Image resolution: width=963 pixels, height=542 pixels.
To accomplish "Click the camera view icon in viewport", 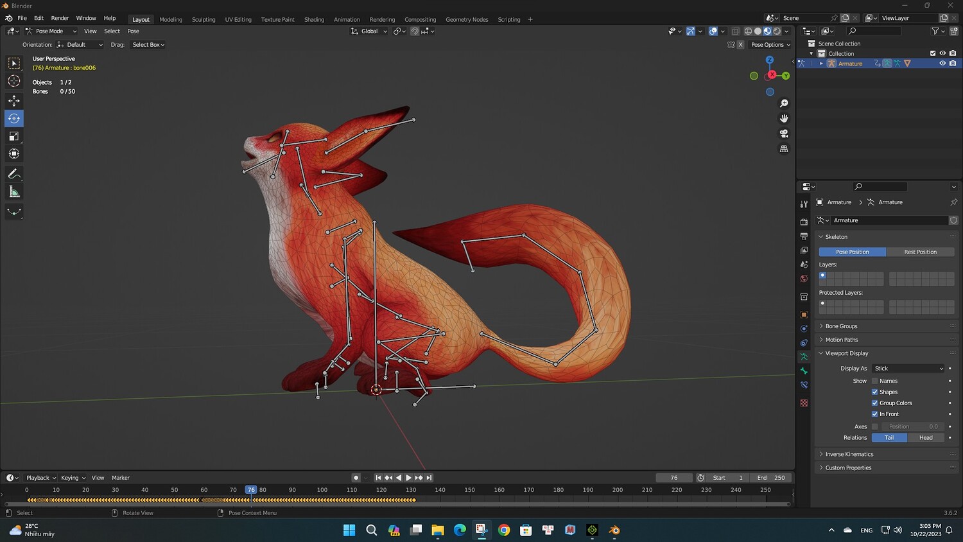I will point(784,134).
